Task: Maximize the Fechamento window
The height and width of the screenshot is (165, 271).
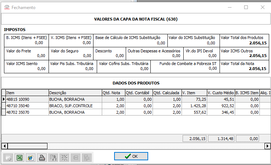Action: [x=246, y=8]
